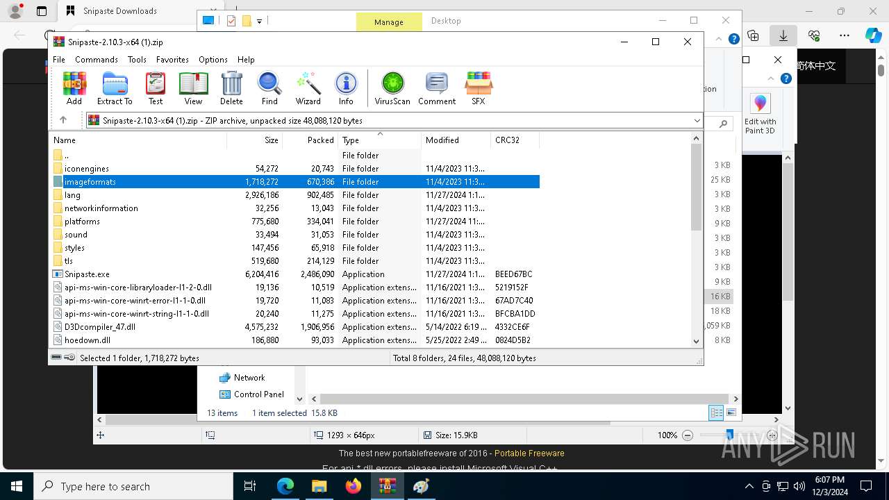Image resolution: width=889 pixels, height=500 pixels.
Task: Click the Delete trash can icon
Action: [231, 88]
